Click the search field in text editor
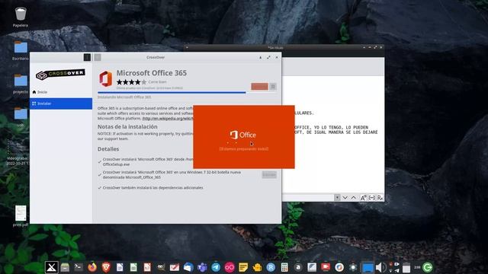The width and height of the screenshot is (488, 274). pos(308,198)
